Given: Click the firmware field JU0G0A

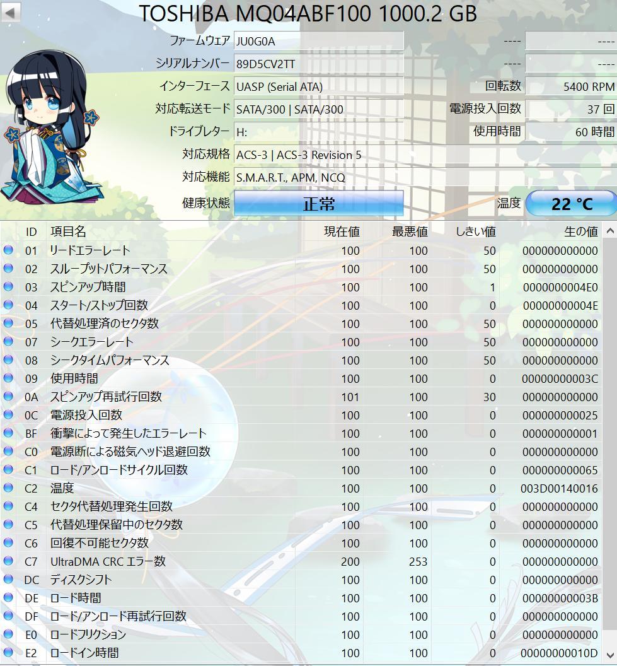Looking at the screenshot, I should (319, 41).
